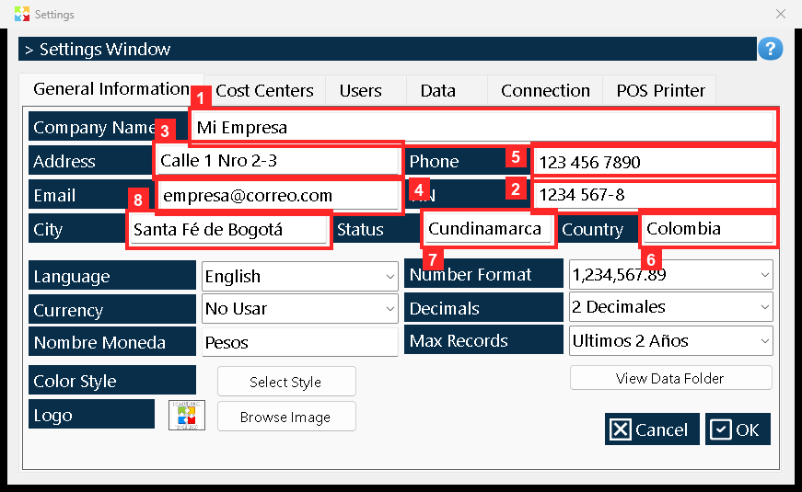
Task: Switch to the General Information tab
Action: click(x=111, y=89)
